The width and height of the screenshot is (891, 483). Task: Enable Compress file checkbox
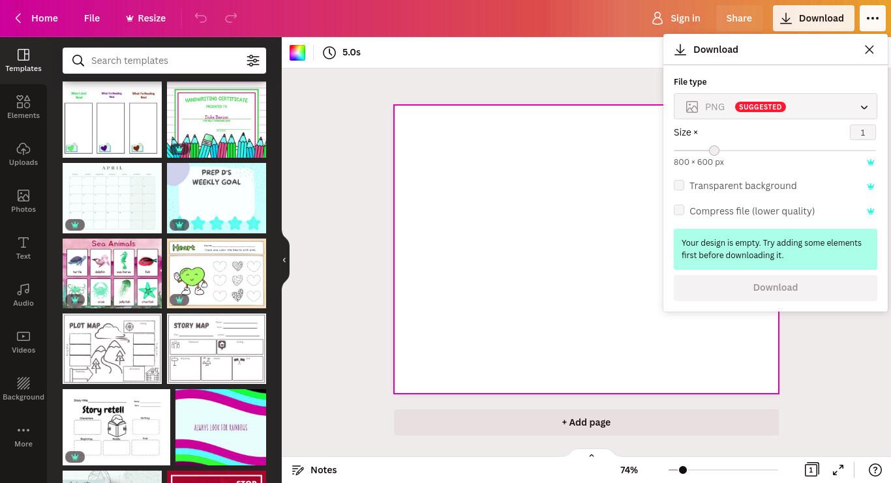point(679,211)
